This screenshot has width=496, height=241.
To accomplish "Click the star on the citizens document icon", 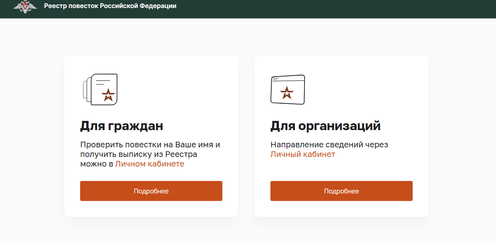I will pyautogui.click(x=108, y=95).
